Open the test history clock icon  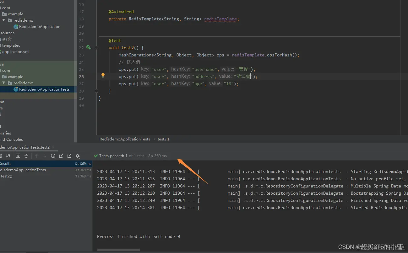(53, 156)
